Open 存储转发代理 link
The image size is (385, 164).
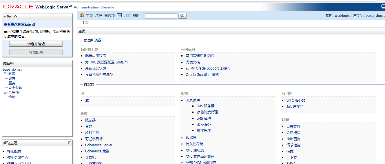(207, 112)
